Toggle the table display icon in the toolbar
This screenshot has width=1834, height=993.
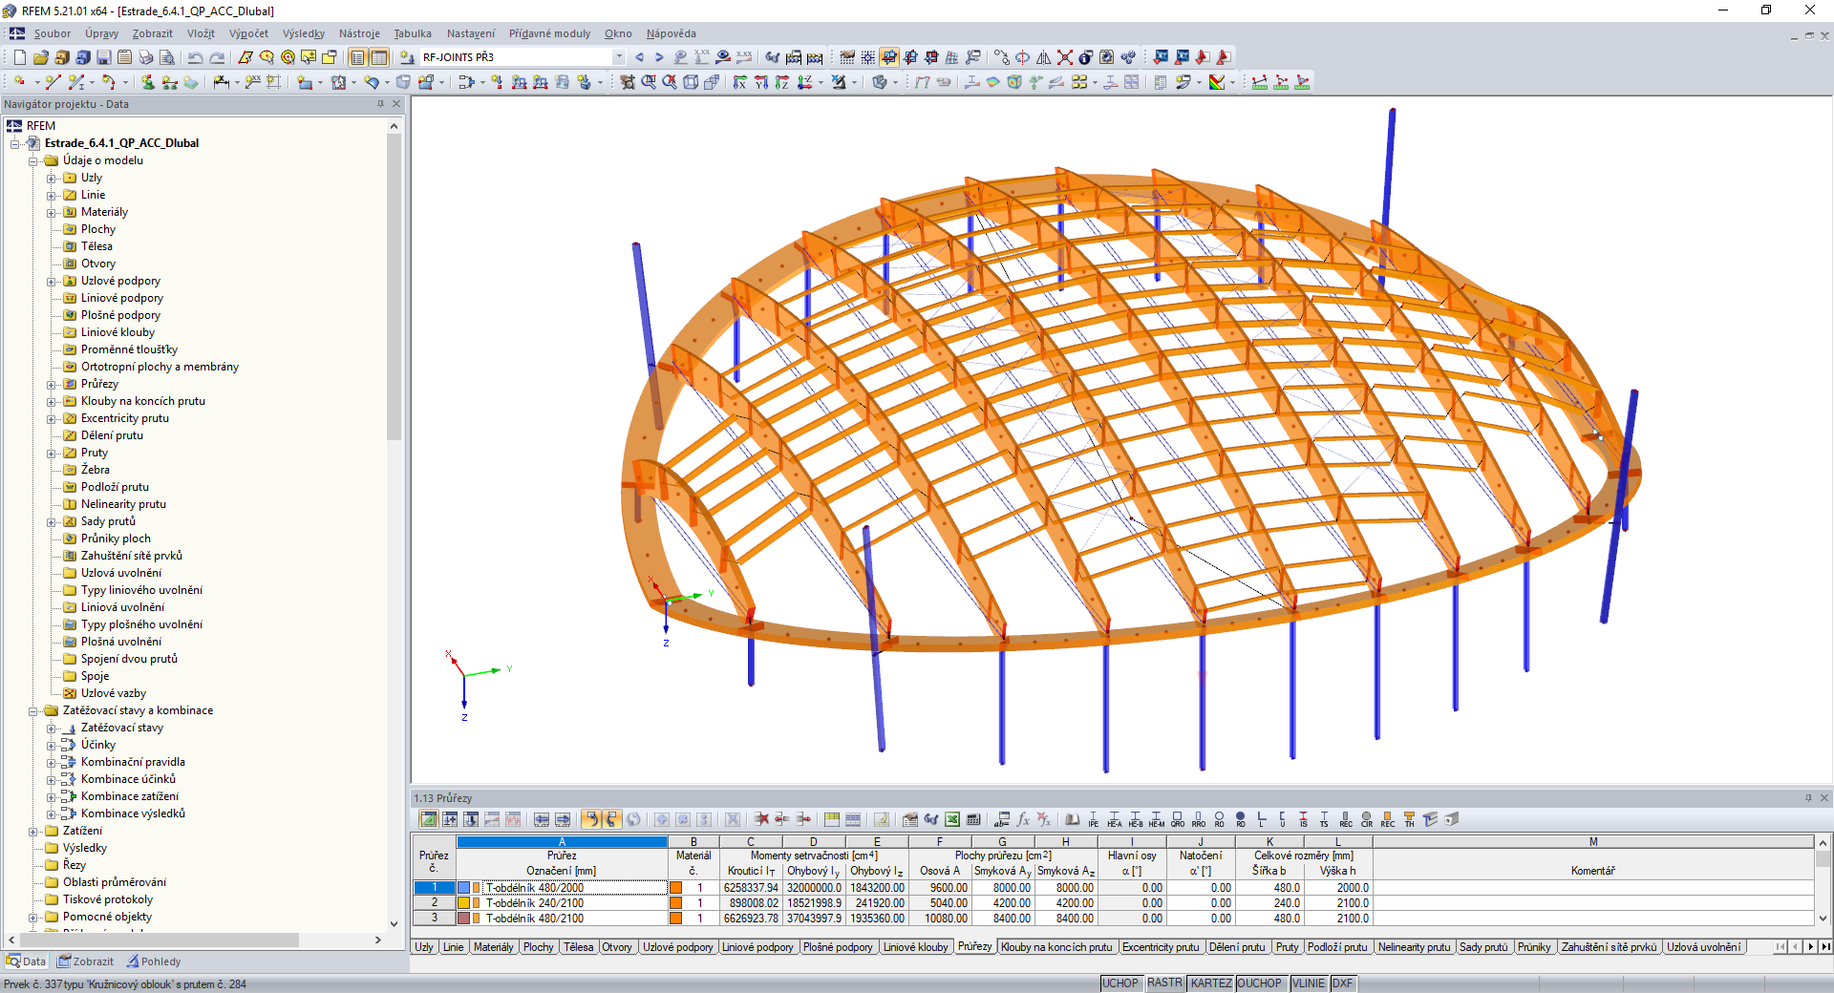click(x=379, y=57)
